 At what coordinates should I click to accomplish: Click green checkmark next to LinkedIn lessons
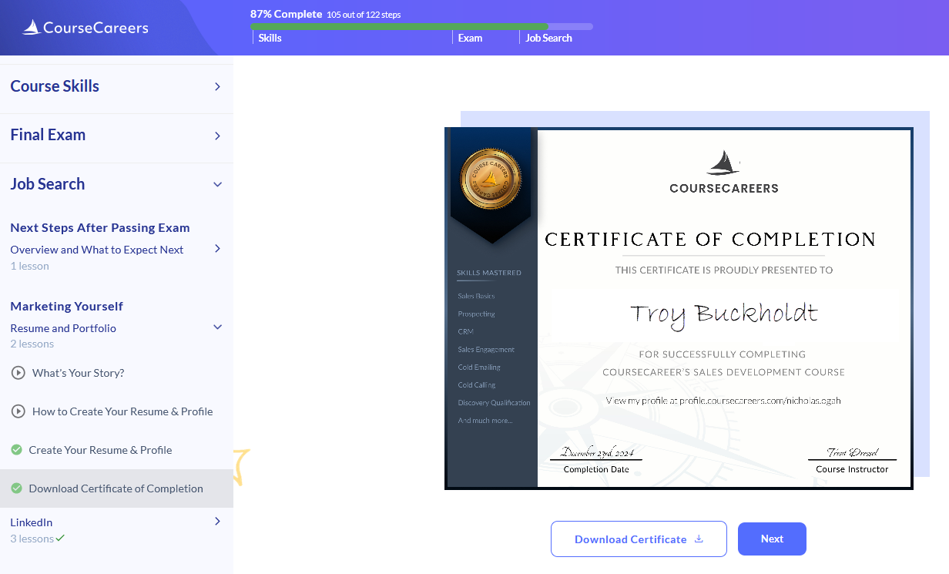pos(61,539)
